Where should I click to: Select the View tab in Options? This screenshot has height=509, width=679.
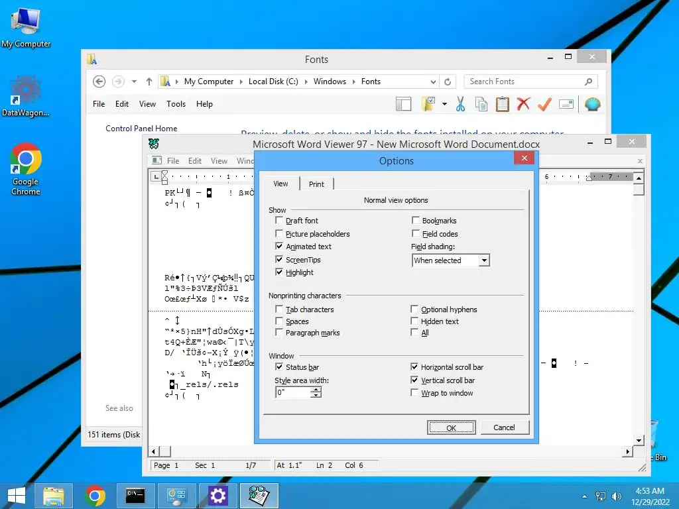[x=280, y=184]
